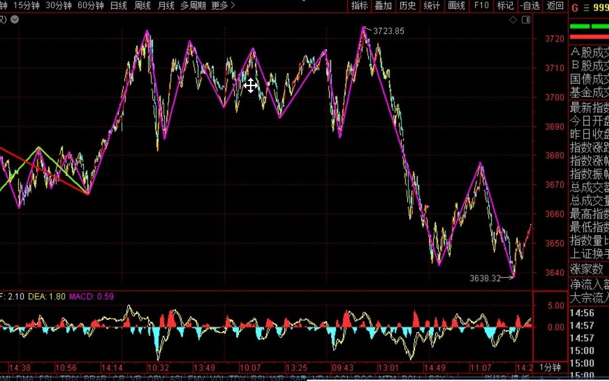Open the 统计 statistics button
Image resolution: width=609 pixels, height=381 pixels.
click(432, 6)
